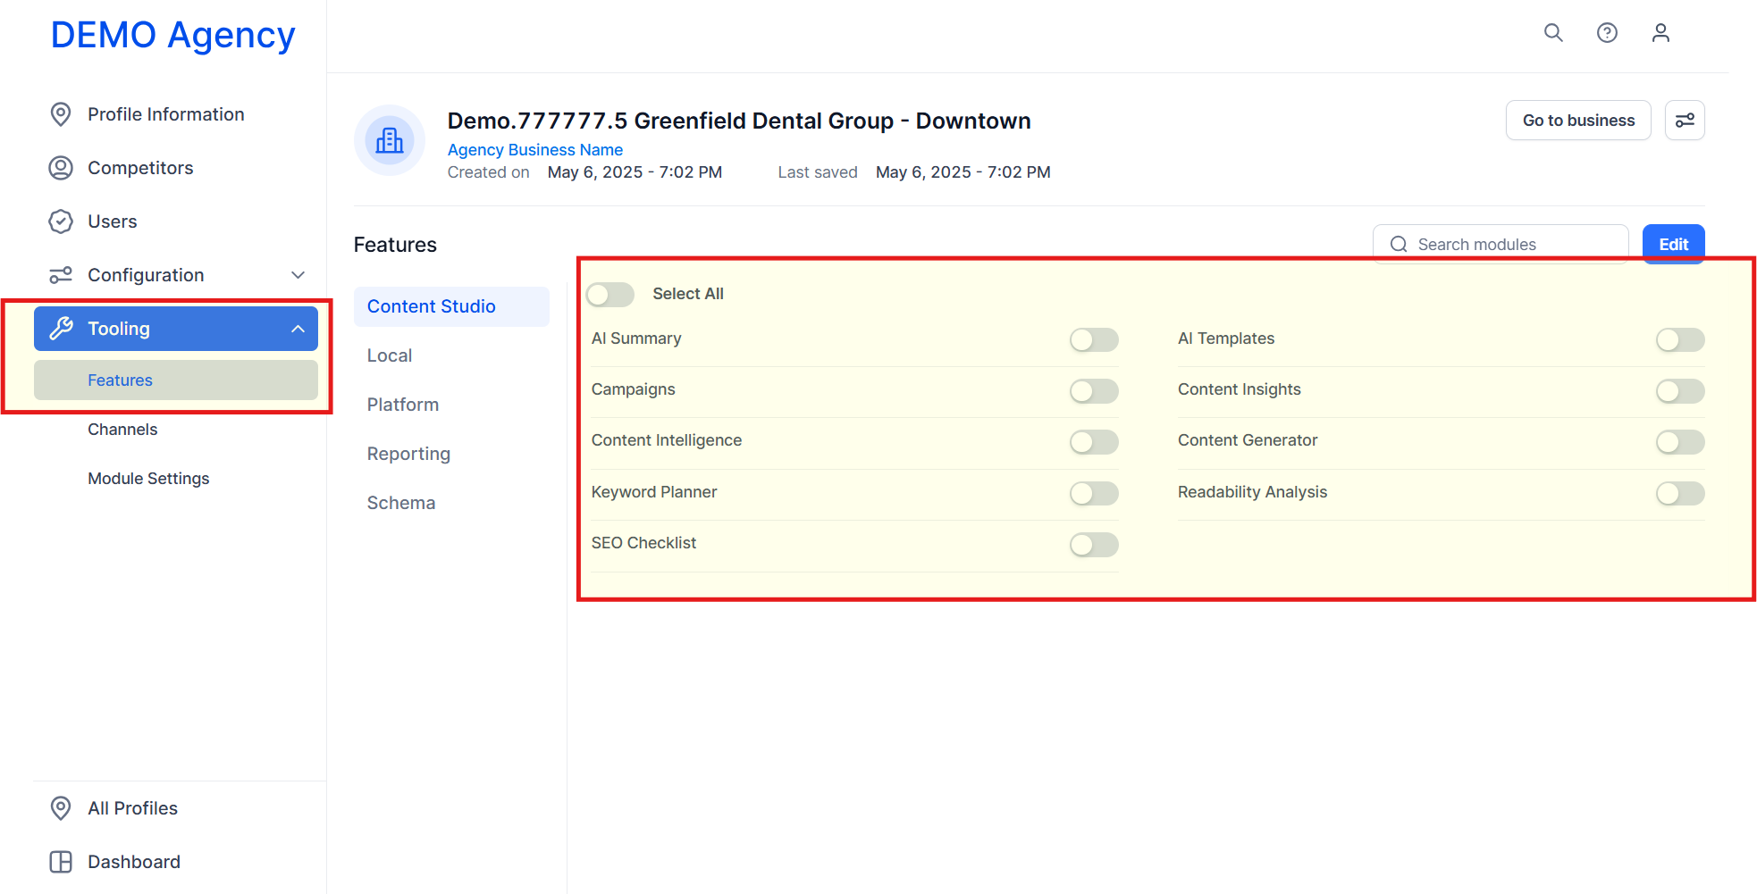Viewport: 1757px width, 894px height.
Task: Open the Schema tab
Action: coord(451,503)
